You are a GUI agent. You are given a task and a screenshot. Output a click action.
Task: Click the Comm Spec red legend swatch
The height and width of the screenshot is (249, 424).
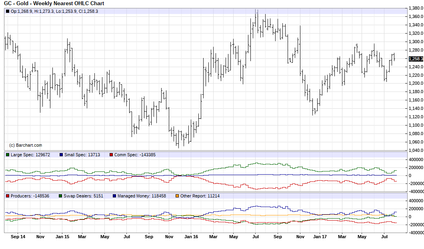[x=111, y=155]
